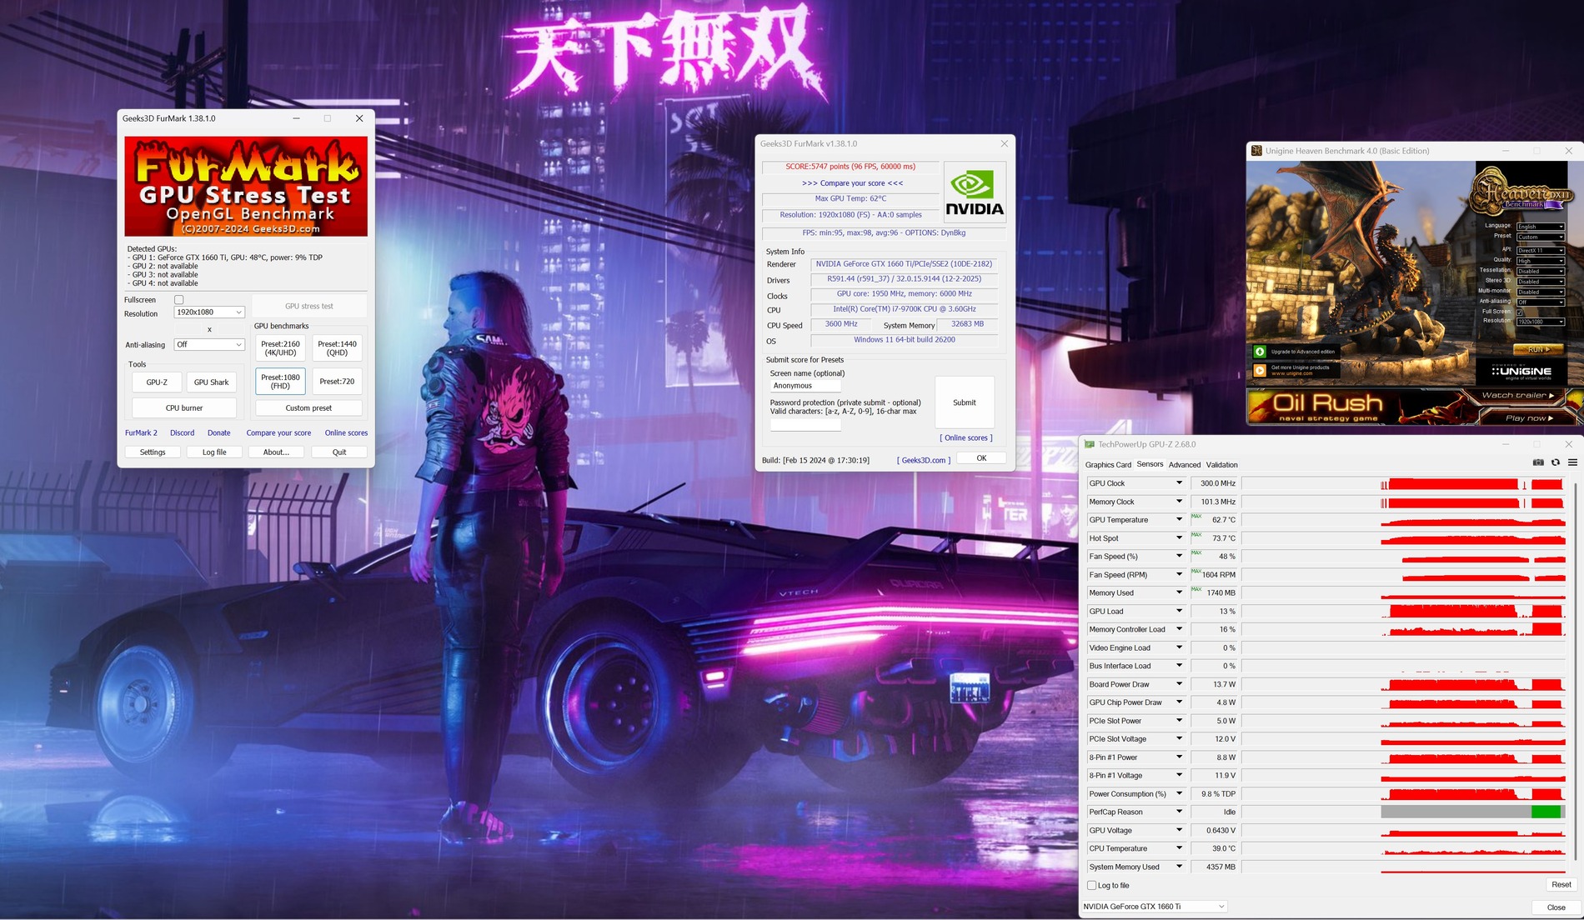Viewport: 1584px width, 920px height.
Task: Click the Unigine logo in Heaven window
Action: click(1521, 371)
